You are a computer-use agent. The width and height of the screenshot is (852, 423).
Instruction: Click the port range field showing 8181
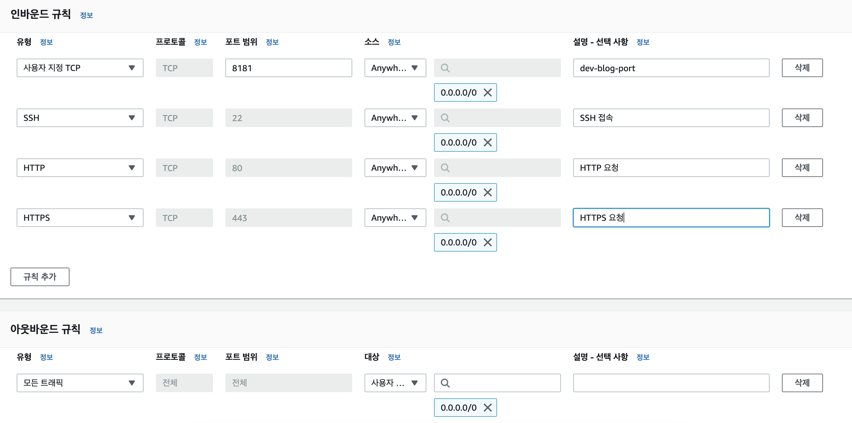point(288,68)
